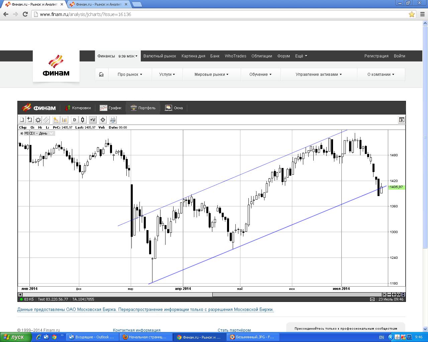Click the EN language indicator in tray
The width and height of the screenshot is (428, 342).
tap(382, 337)
